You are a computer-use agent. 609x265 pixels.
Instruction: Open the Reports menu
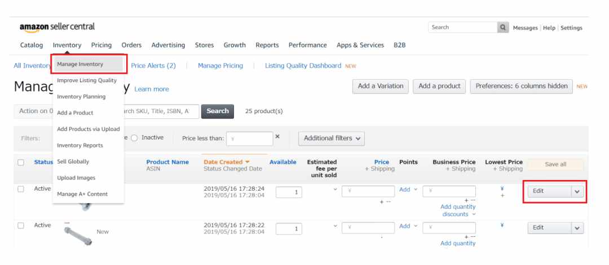coord(267,45)
